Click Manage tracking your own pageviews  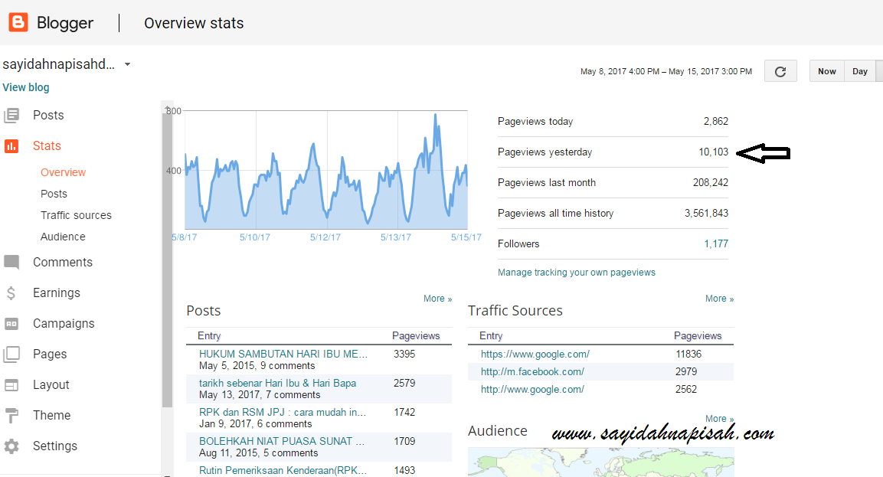577,273
